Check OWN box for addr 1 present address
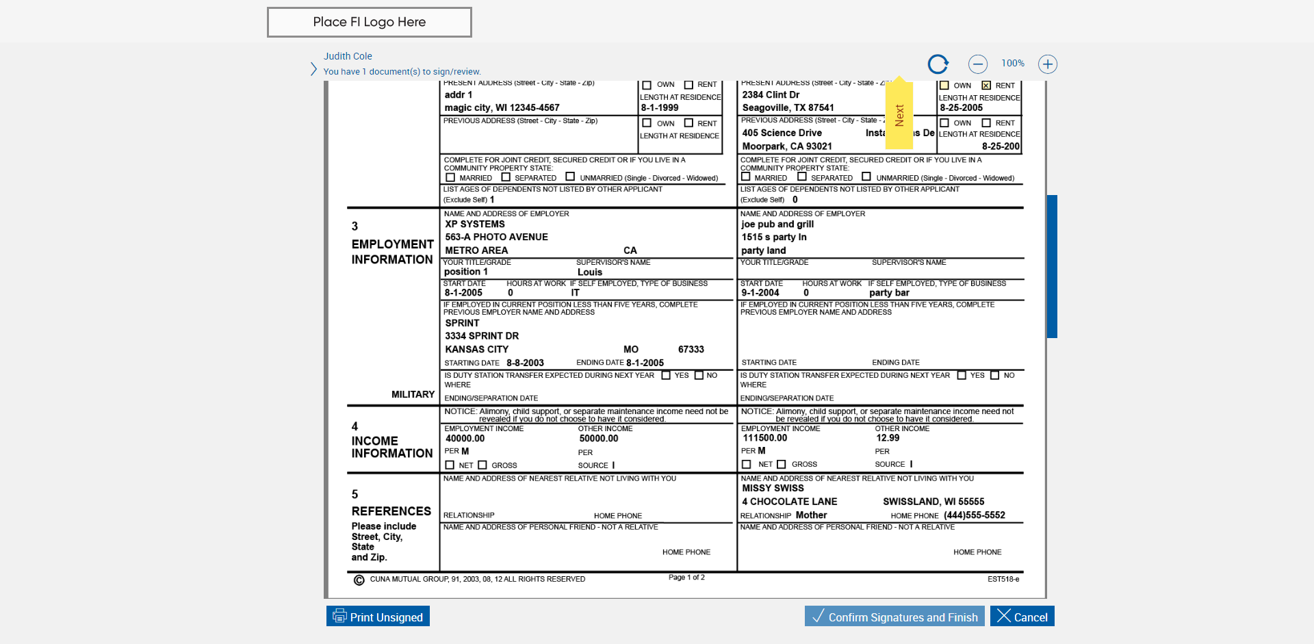 coord(647,85)
